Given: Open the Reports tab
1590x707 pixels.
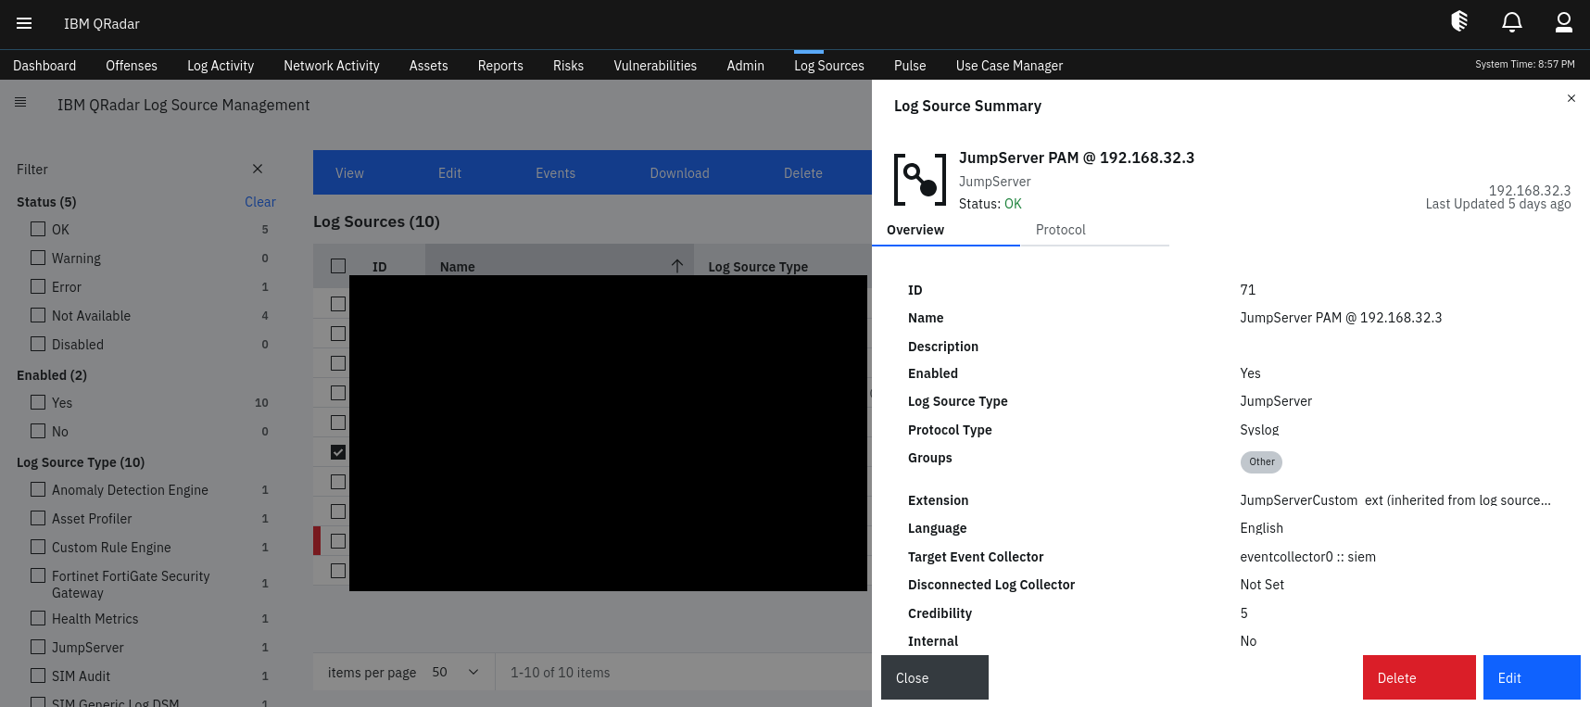Looking at the screenshot, I should click(500, 66).
